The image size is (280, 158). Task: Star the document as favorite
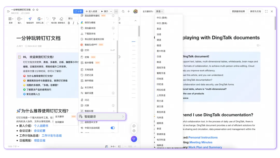[33, 10]
